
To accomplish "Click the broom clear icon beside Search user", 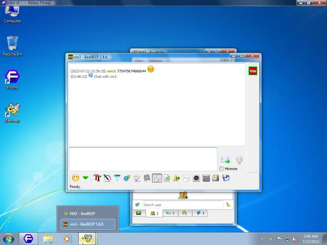I will click(228, 204).
